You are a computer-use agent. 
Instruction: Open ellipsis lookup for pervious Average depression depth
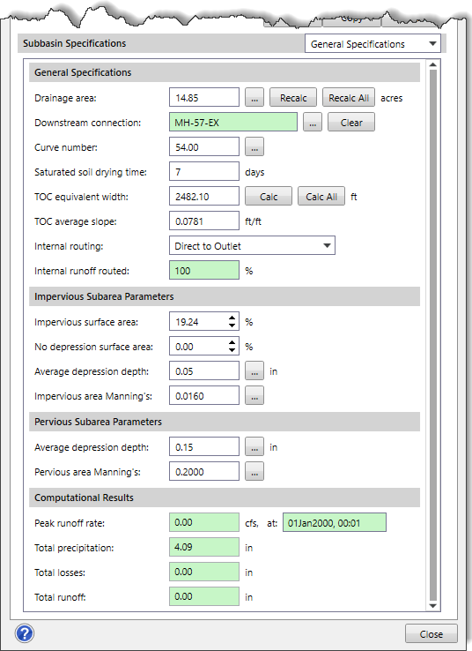click(x=254, y=447)
